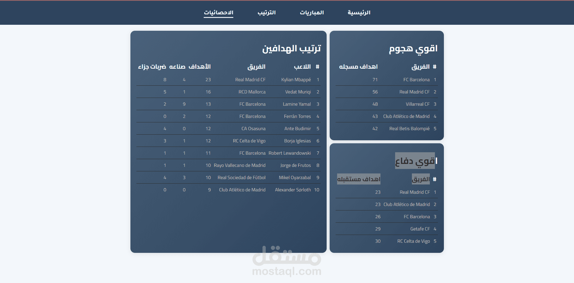Click Club Atlético de Madrid in Sørloth row

(242, 190)
